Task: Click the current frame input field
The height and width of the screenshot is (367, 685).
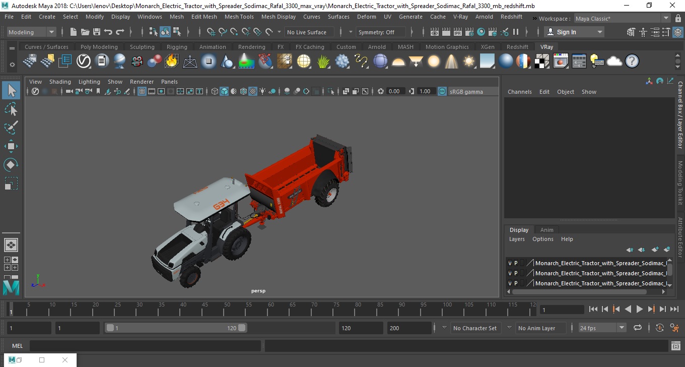Action: pos(562,310)
